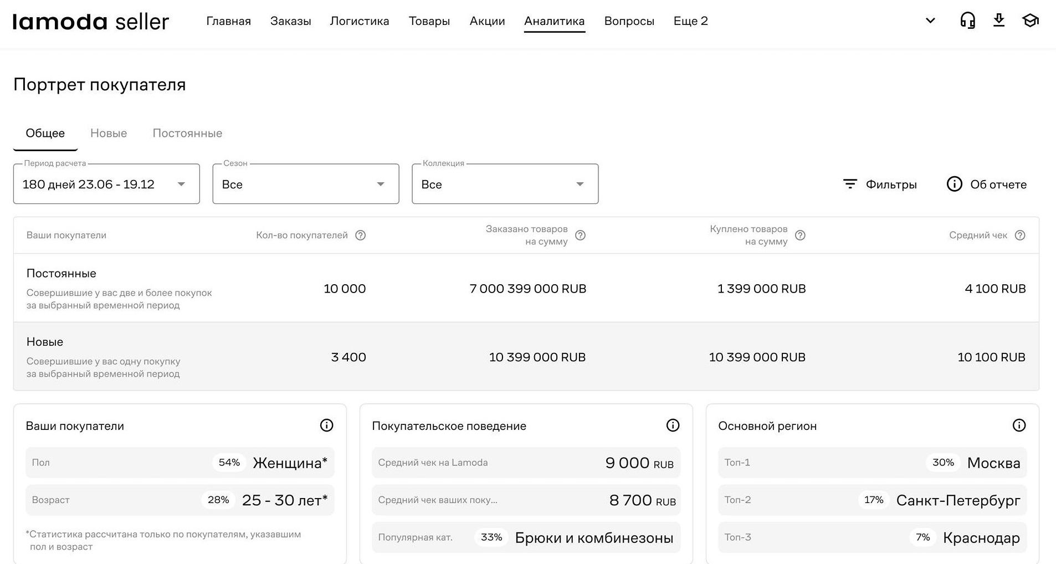The height and width of the screenshot is (564, 1056).
Task: Click help icon next to Заказано товаров
Action: tap(580, 235)
